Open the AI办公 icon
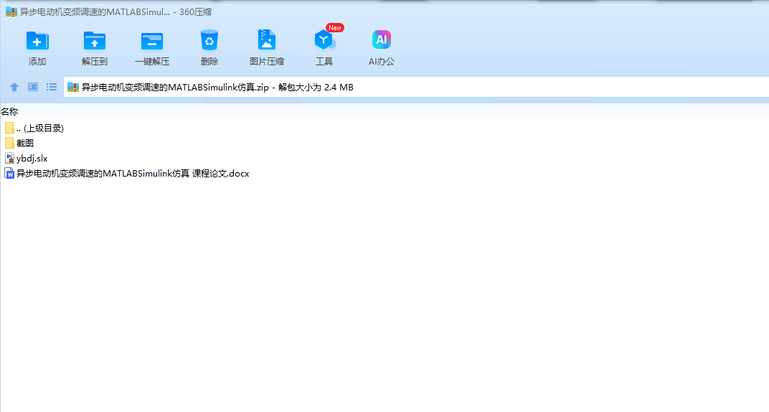 pos(382,39)
